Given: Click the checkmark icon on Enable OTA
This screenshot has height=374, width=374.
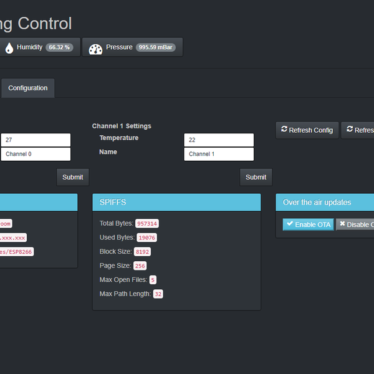Looking at the screenshot, I should (x=290, y=224).
